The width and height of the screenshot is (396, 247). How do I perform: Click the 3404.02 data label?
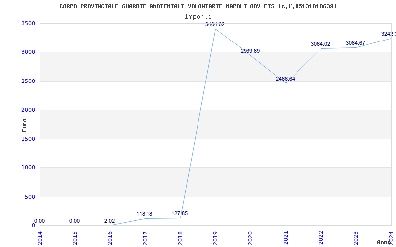tap(215, 24)
